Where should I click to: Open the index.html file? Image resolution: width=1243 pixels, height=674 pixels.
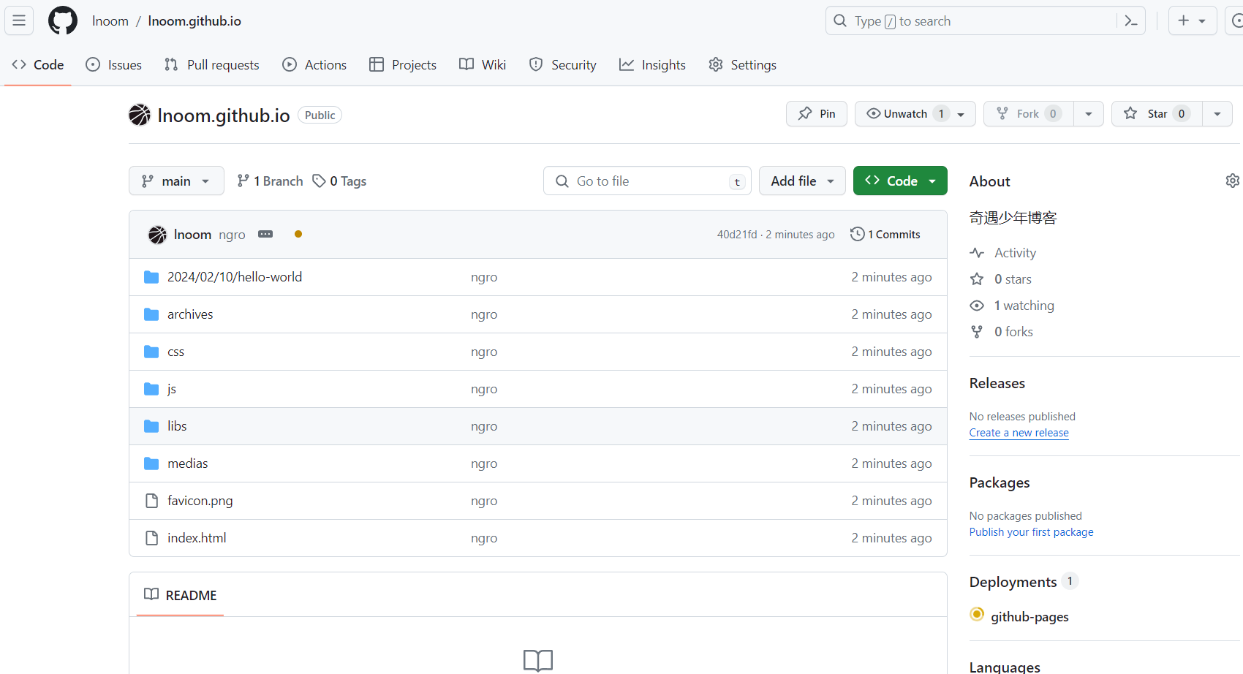(197, 538)
